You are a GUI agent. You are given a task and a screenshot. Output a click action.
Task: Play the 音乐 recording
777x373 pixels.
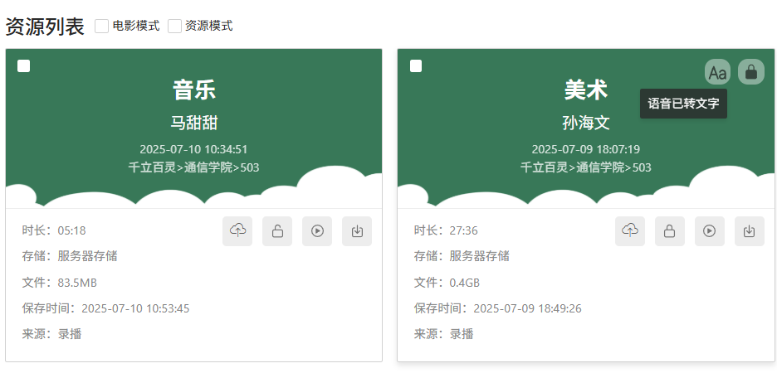tap(317, 231)
